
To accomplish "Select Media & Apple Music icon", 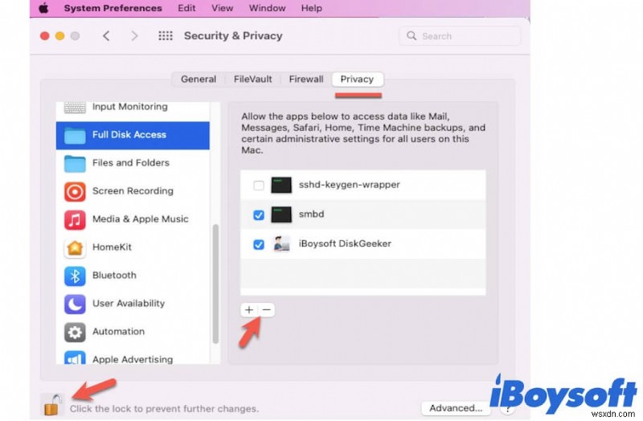I will [x=75, y=219].
